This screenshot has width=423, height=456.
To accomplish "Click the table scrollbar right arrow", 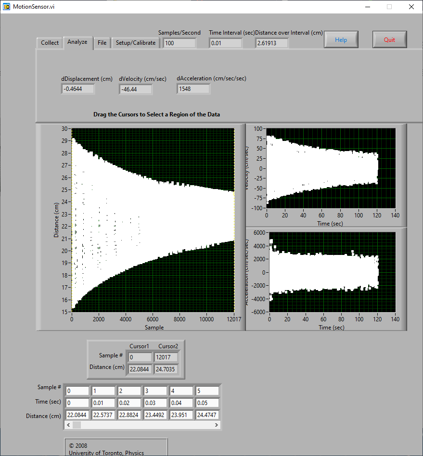I will (x=216, y=425).
